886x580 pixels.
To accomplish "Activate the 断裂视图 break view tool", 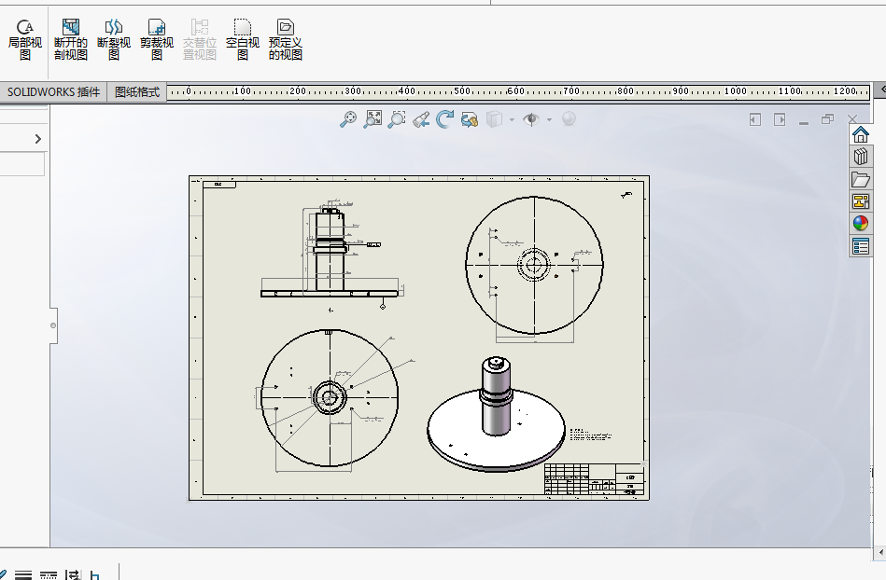I will (114, 39).
